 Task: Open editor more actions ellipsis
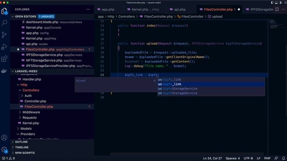tap(283, 9)
